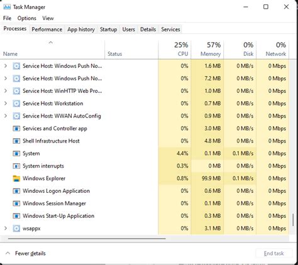Viewport: 298px width, 265px height.
Task: Click the System interrupts process icon
Action: (16, 166)
